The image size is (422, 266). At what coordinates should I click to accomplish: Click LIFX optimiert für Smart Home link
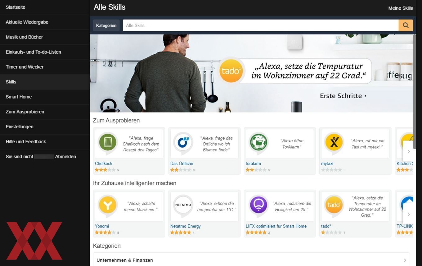(x=276, y=226)
